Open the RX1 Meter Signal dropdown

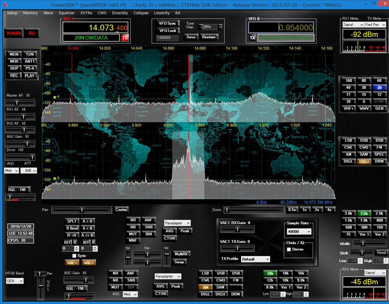353,25
